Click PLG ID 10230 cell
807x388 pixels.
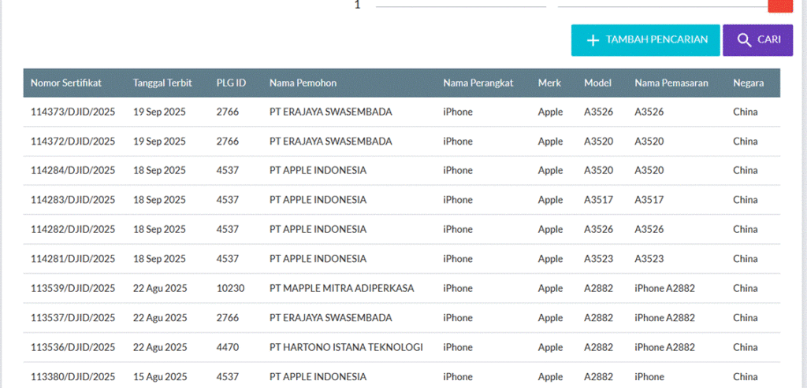pos(230,288)
